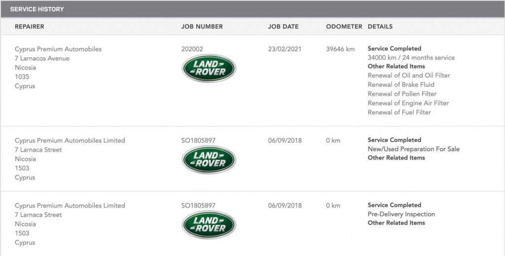Click the 34000 km / 24 months service text
Image resolution: width=505 pixels, height=256 pixels.
411,58
